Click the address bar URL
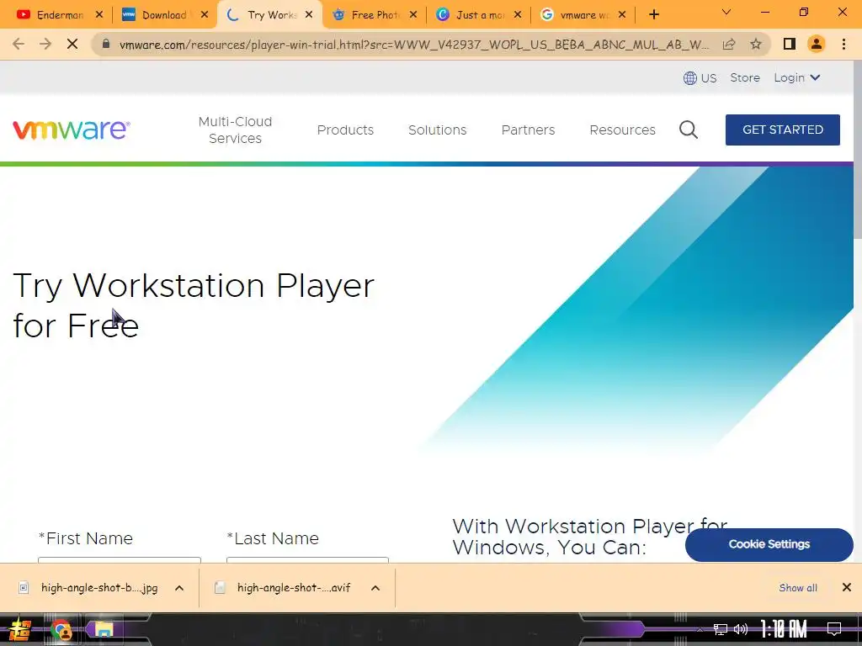Viewport: 862px width, 646px height. click(413, 45)
